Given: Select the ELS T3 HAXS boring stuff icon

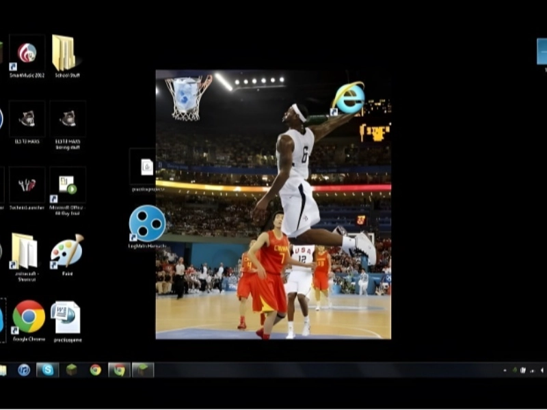Looking at the screenshot, I should pyautogui.click(x=67, y=120).
